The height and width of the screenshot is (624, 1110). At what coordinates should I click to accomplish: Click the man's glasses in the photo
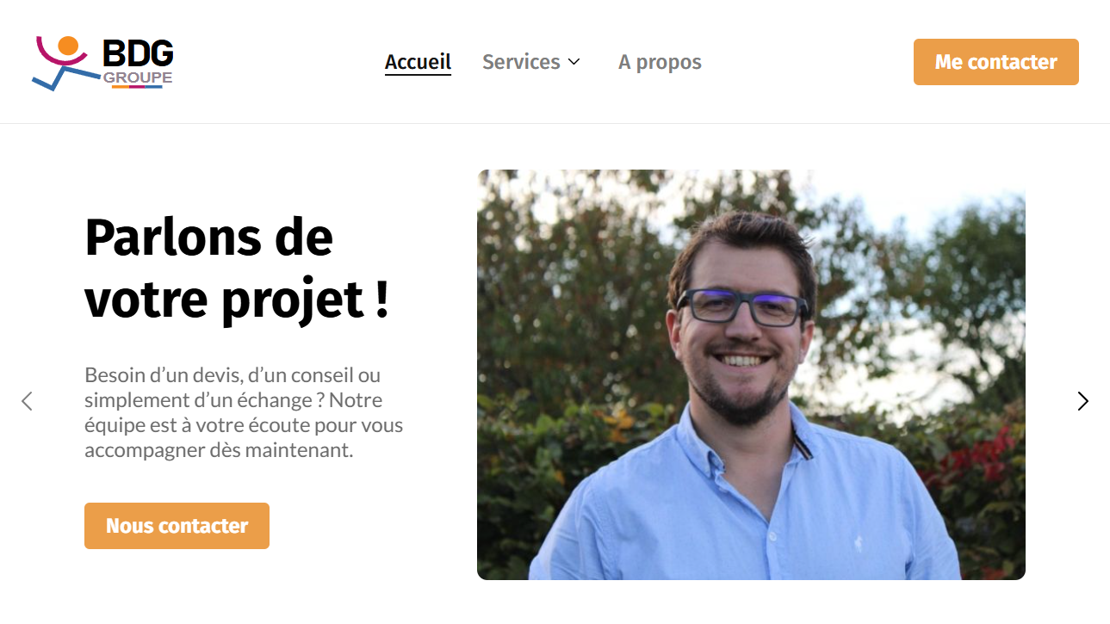point(742,307)
